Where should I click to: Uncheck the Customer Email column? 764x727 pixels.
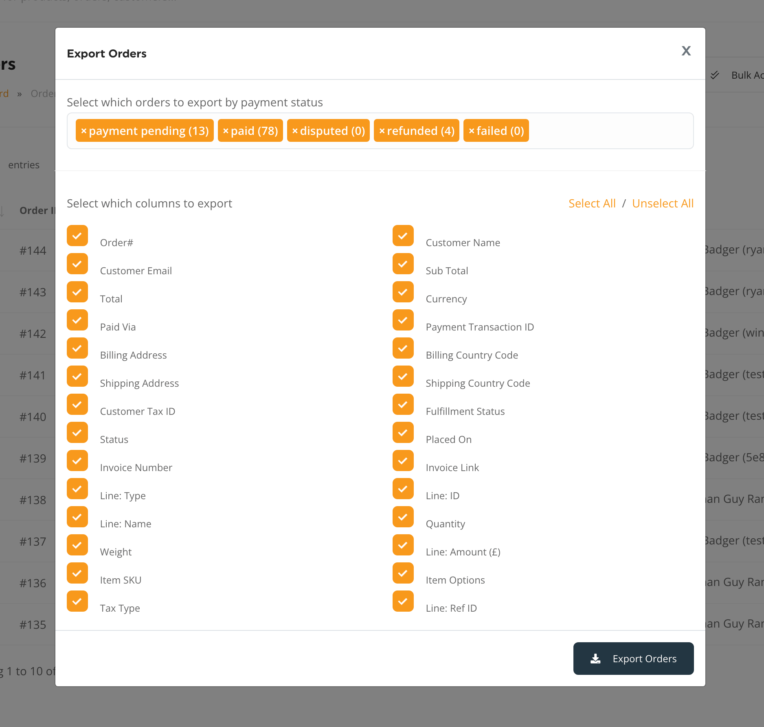point(77,264)
